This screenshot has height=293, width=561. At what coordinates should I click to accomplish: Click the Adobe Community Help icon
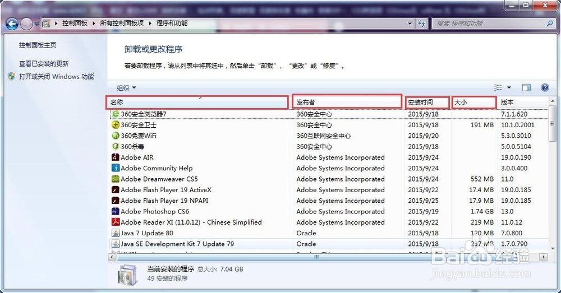click(x=115, y=168)
